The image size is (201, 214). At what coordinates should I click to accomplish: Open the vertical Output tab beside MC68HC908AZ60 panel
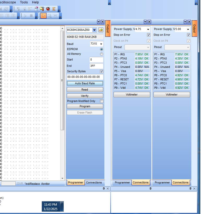click(108, 28)
